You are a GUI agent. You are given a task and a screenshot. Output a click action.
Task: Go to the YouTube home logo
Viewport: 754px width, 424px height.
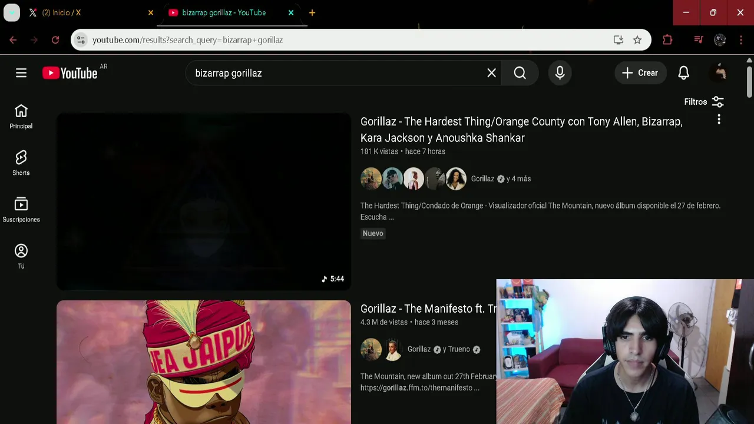click(70, 73)
